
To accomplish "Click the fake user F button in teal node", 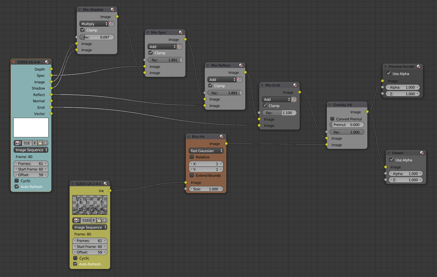I will pyautogui.click(x=35, y=143).
